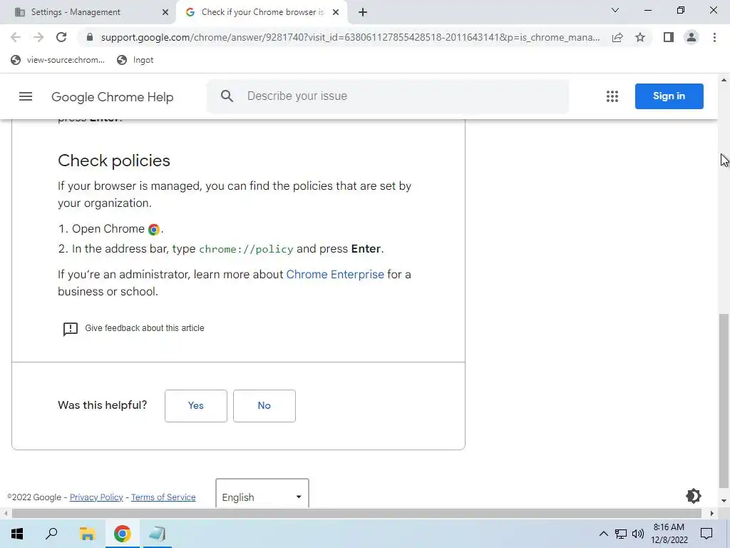Click Give feedback about this article
This screenshot has width=730, height=548.
pos(144,328)
